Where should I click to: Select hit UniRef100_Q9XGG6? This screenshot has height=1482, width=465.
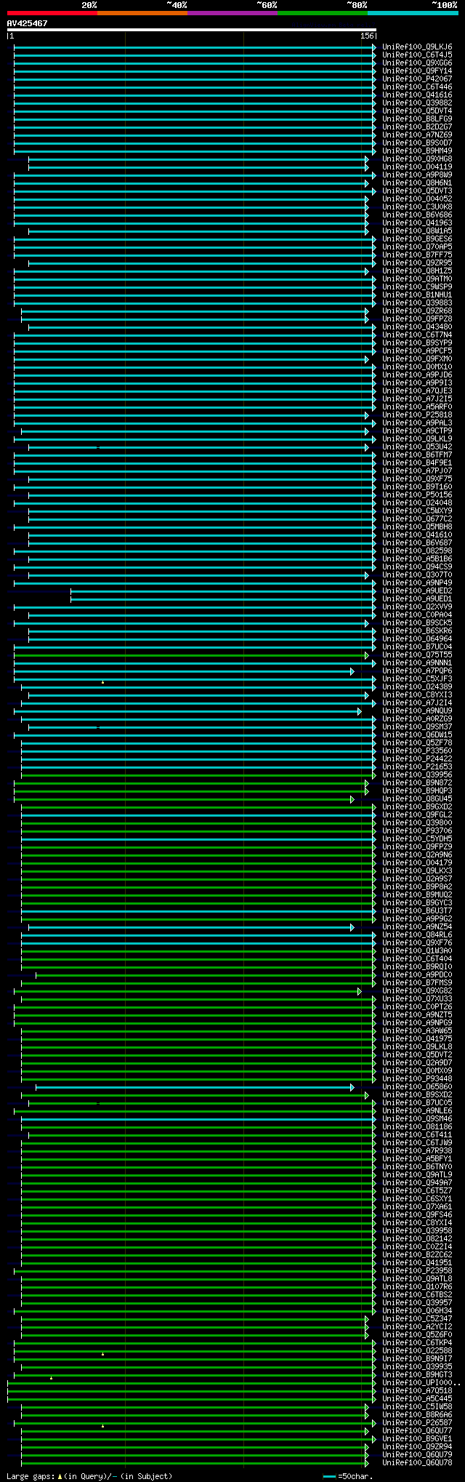click(x=417, y=63)
